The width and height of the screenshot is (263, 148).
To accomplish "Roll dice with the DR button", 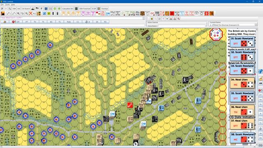I will pyautogui.click(x=16, y=22).
